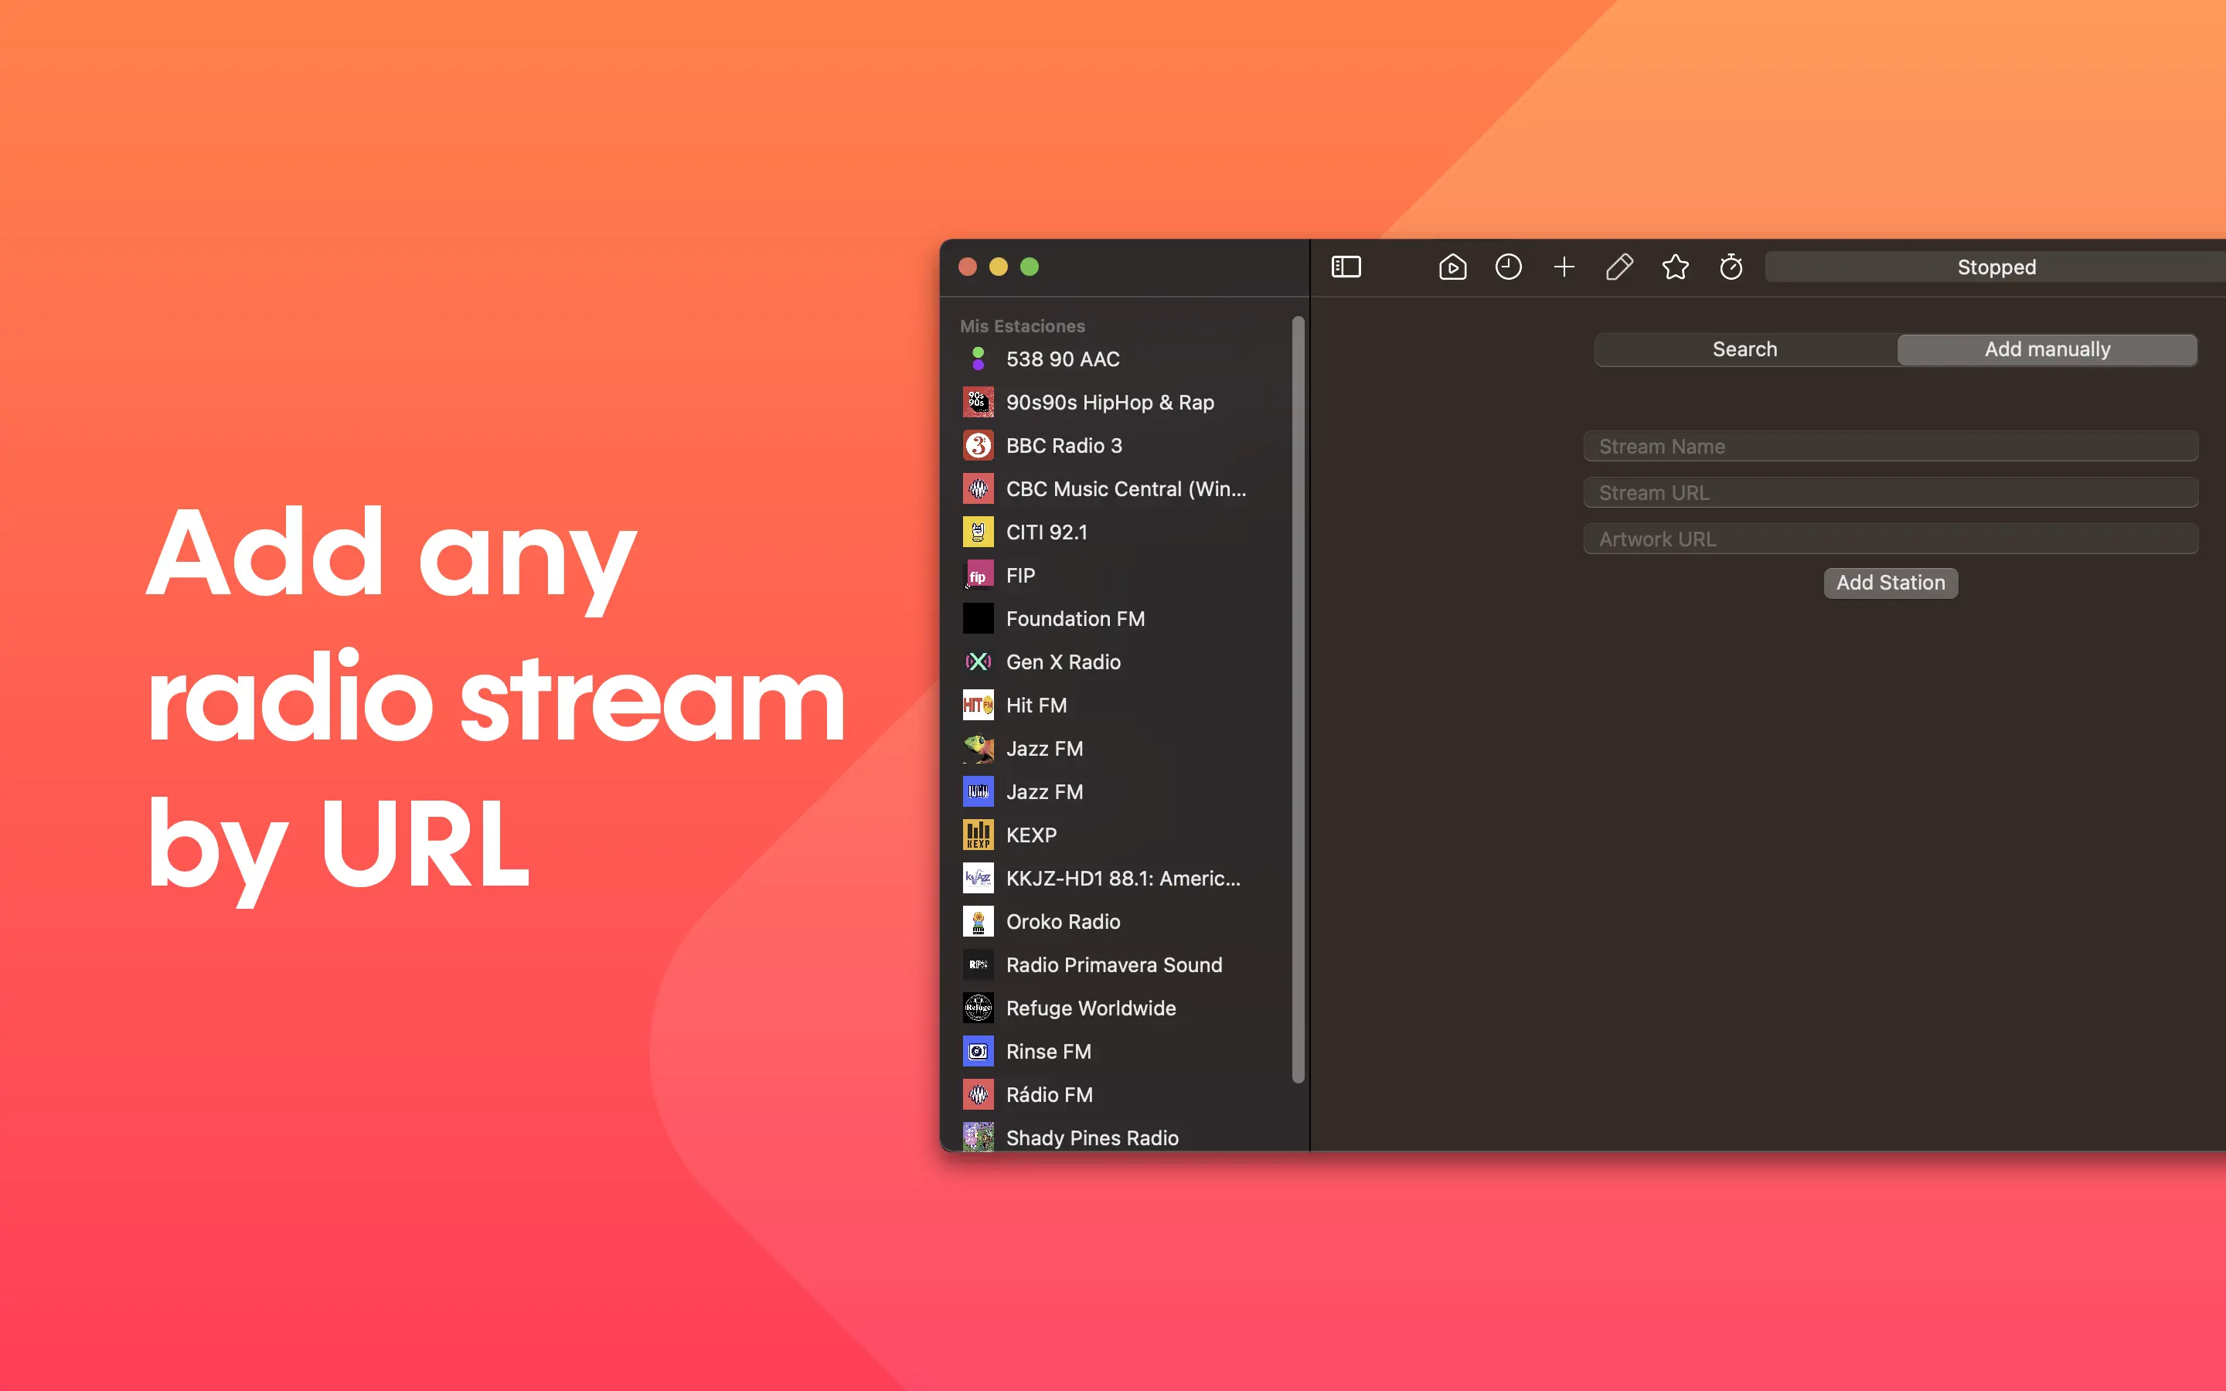Click the star favorites icon
2226x1391 pixels.
[1675, 267]
